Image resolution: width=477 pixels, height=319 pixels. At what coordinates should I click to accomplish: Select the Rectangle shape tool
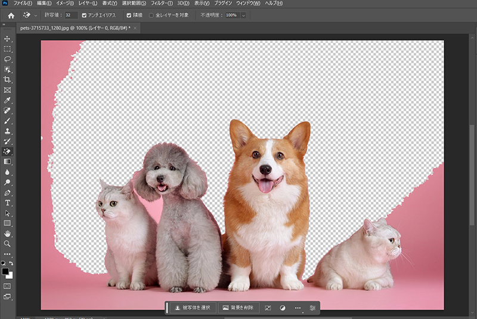pyautogui.click(x=7, y=223)
